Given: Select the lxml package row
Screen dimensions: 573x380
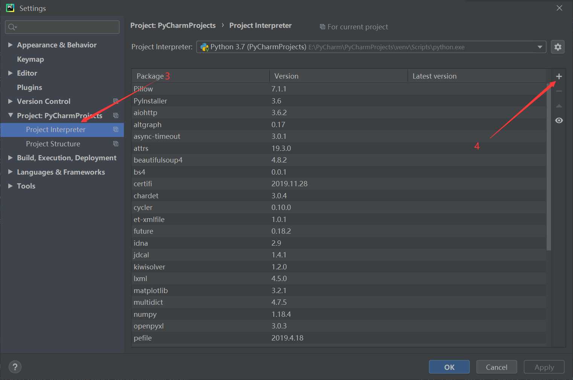Looking at the screenshot, I should 339,278.
